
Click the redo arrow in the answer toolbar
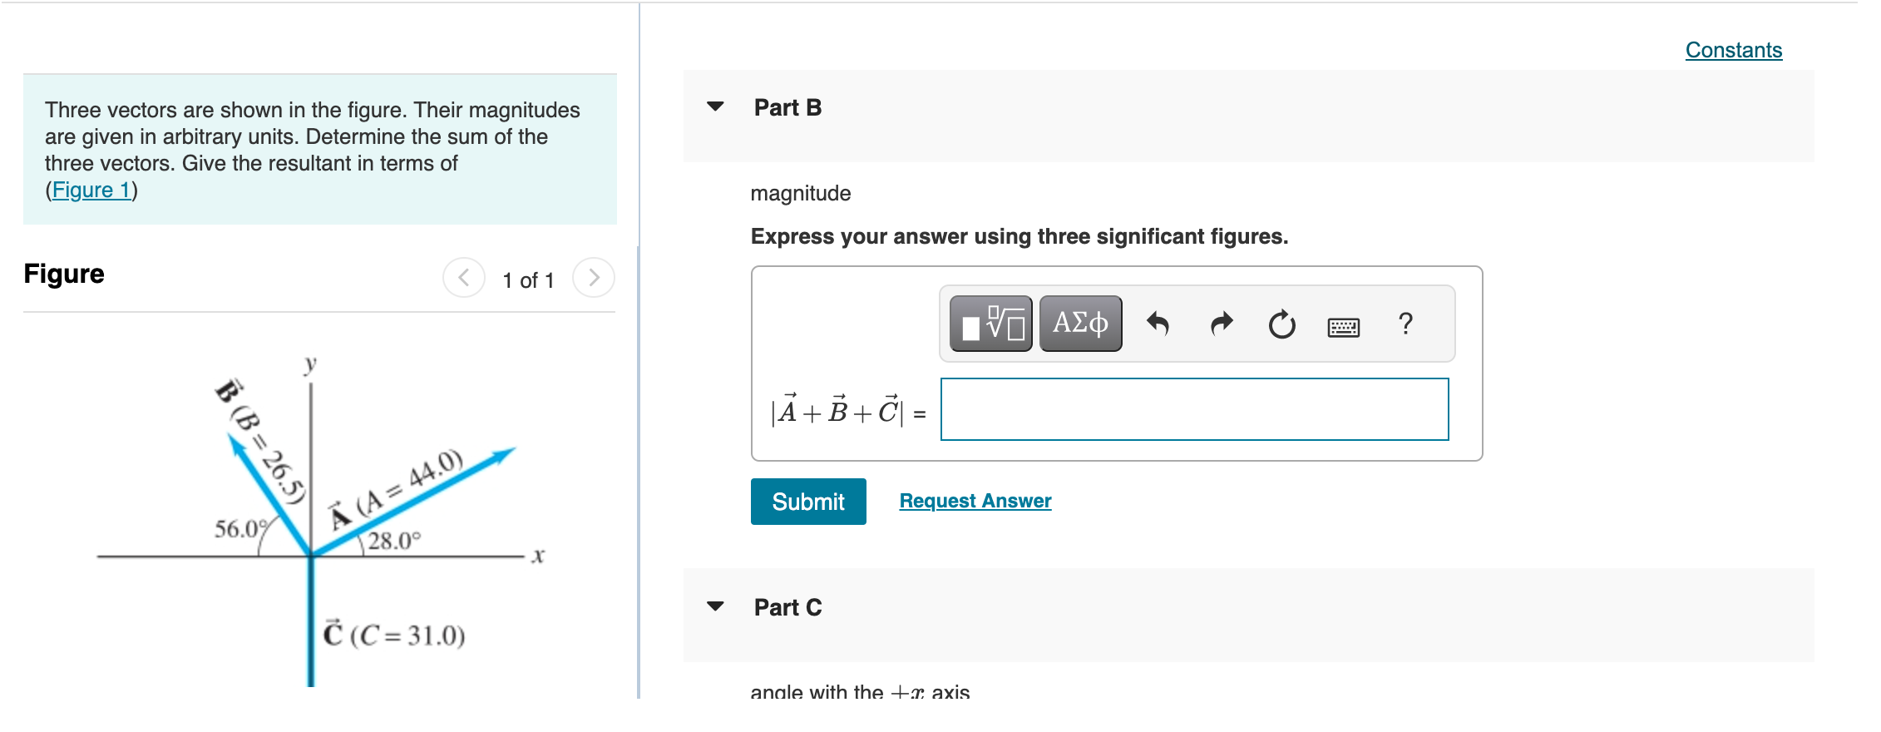click(x=1220, y=324)
